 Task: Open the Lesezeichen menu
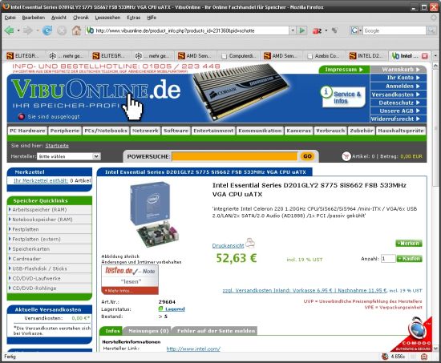point(107,18)
